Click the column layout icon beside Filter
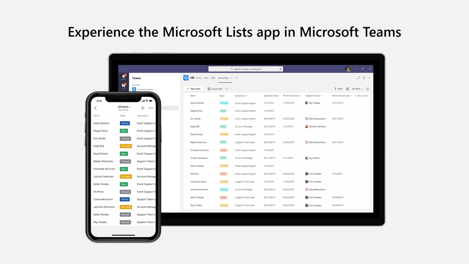Viewport: 469px width, 264px height. 347,89
